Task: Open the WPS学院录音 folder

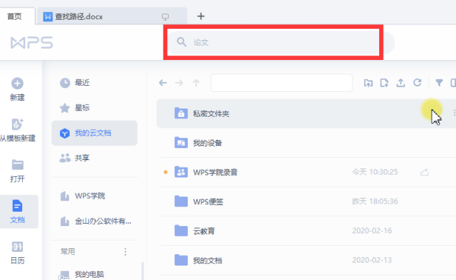Action: 306,172
